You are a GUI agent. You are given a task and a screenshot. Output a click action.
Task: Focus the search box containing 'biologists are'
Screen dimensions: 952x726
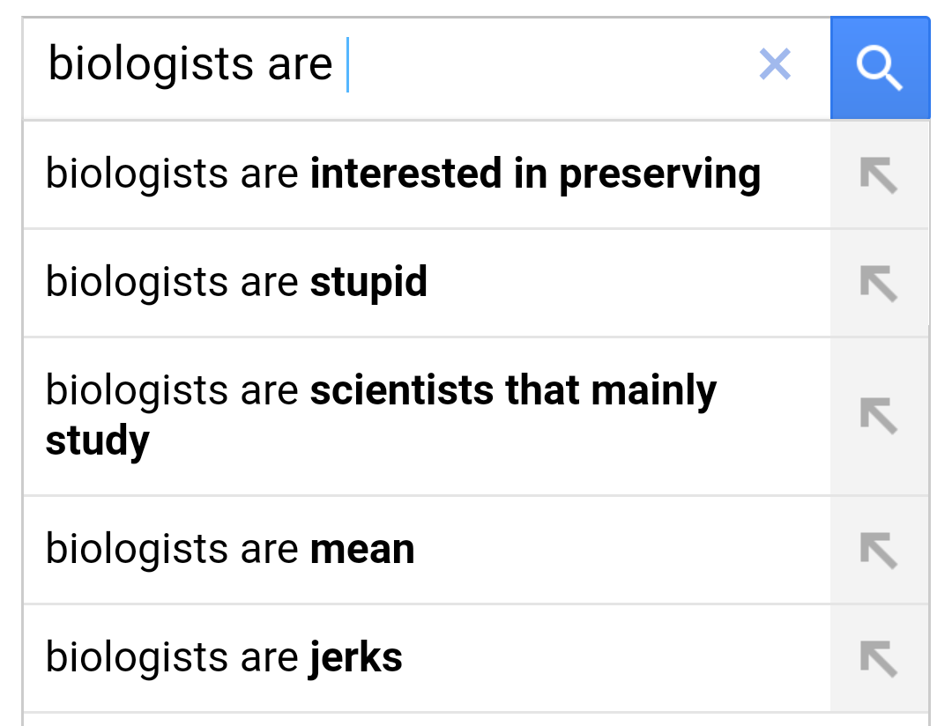[x=547, y=65]
